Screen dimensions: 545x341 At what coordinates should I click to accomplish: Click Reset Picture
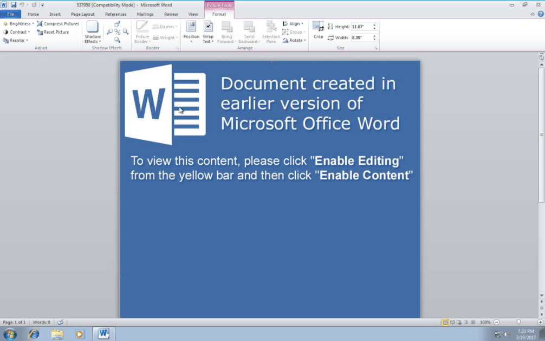click(x=53, y=32)
